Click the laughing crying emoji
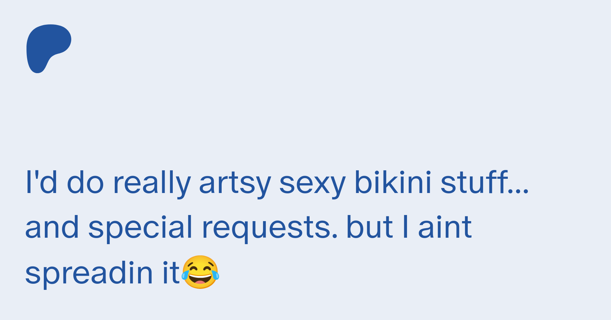Image resolution: width=611 pixels, height=320 pixels. pyautogui.click(x=200, y=272)
